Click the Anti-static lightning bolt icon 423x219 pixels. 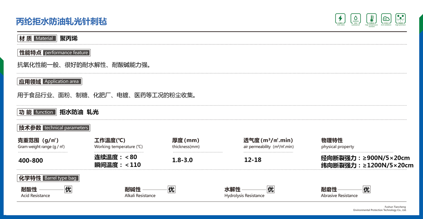341,18
